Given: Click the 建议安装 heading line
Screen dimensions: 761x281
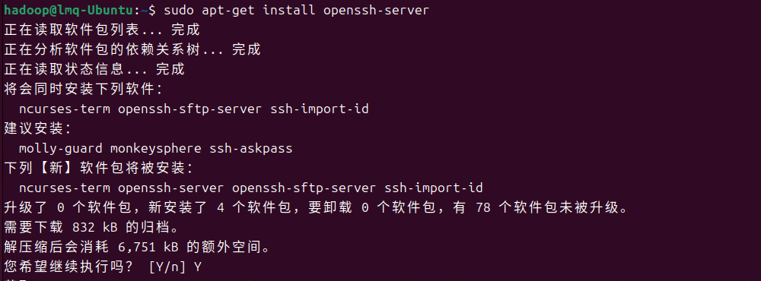Looking at the screenshot, I should (37, 129).
